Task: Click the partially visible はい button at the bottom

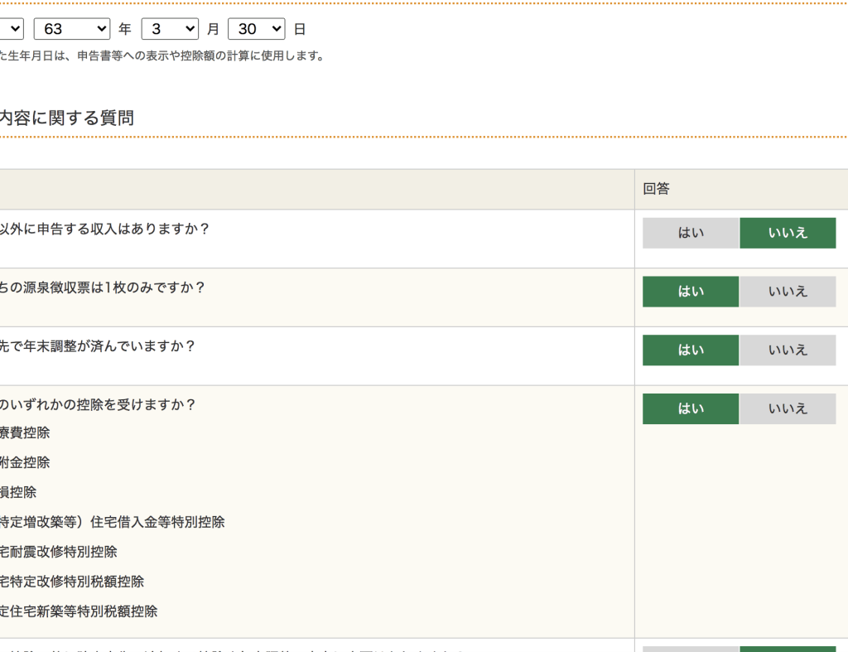Action: pyautogui.click(x=691, y=649)
